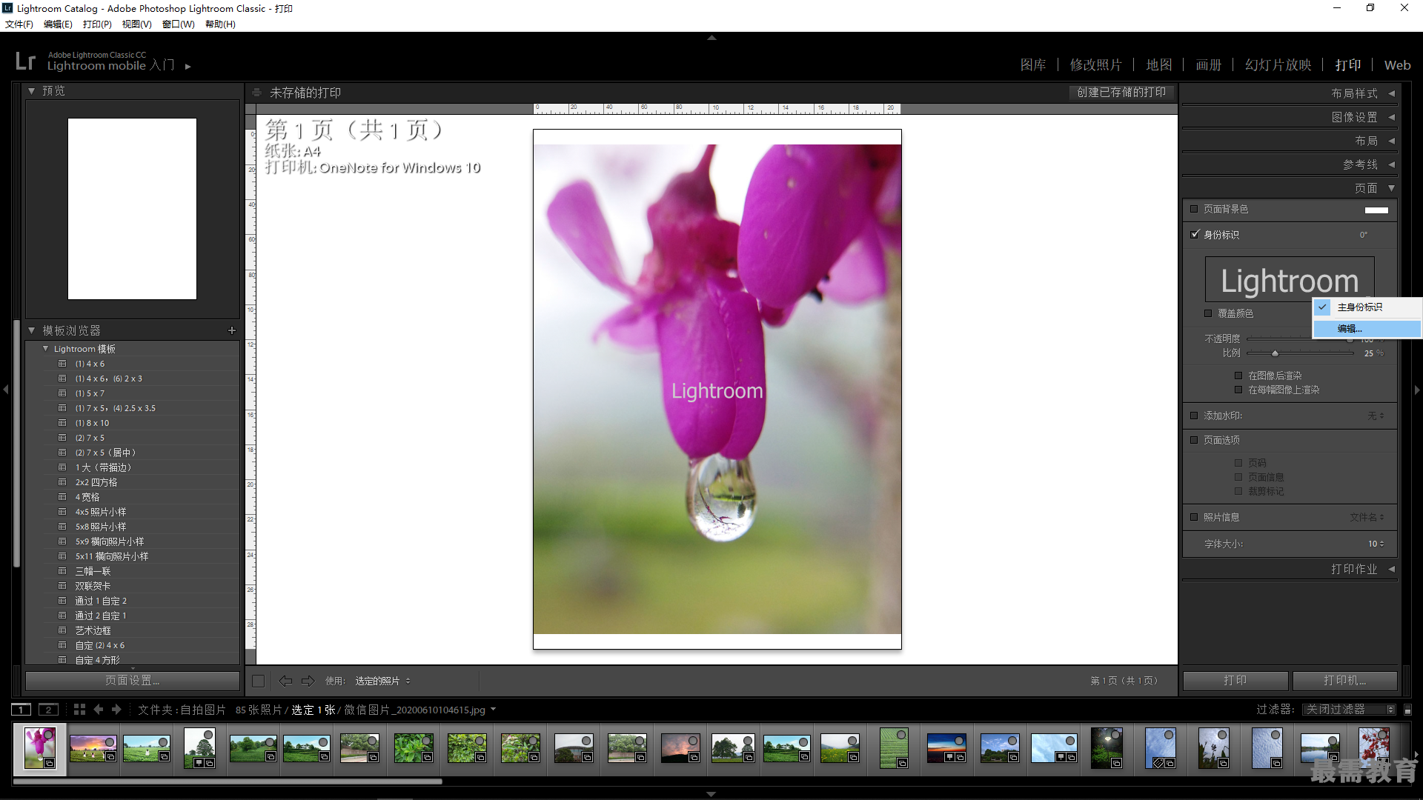Open watermark 无 dropdown
Screen dimensions: 1423x800
(x=1376, y=416)
